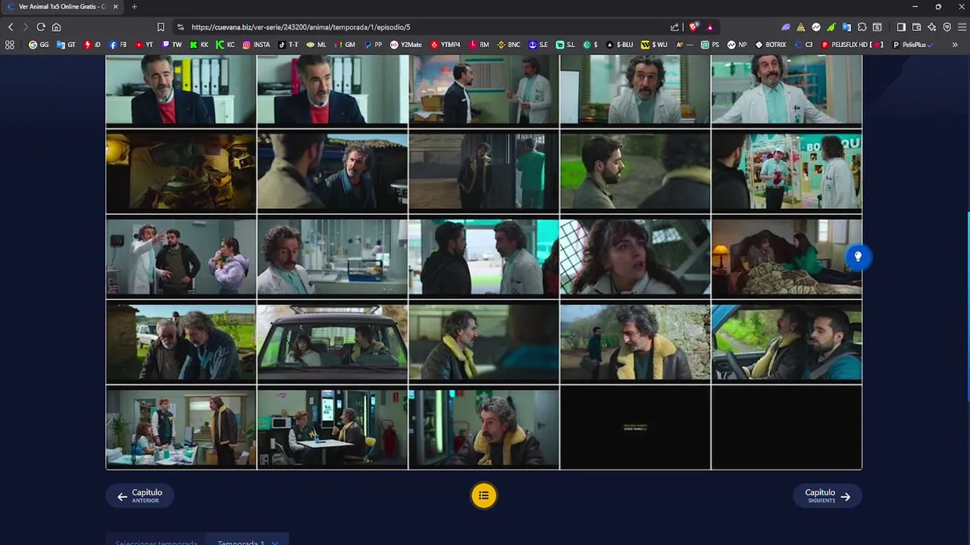Open the KC bookmark
Screen dimensions: 970x545
pyautogui.click(x=225, y=45)
